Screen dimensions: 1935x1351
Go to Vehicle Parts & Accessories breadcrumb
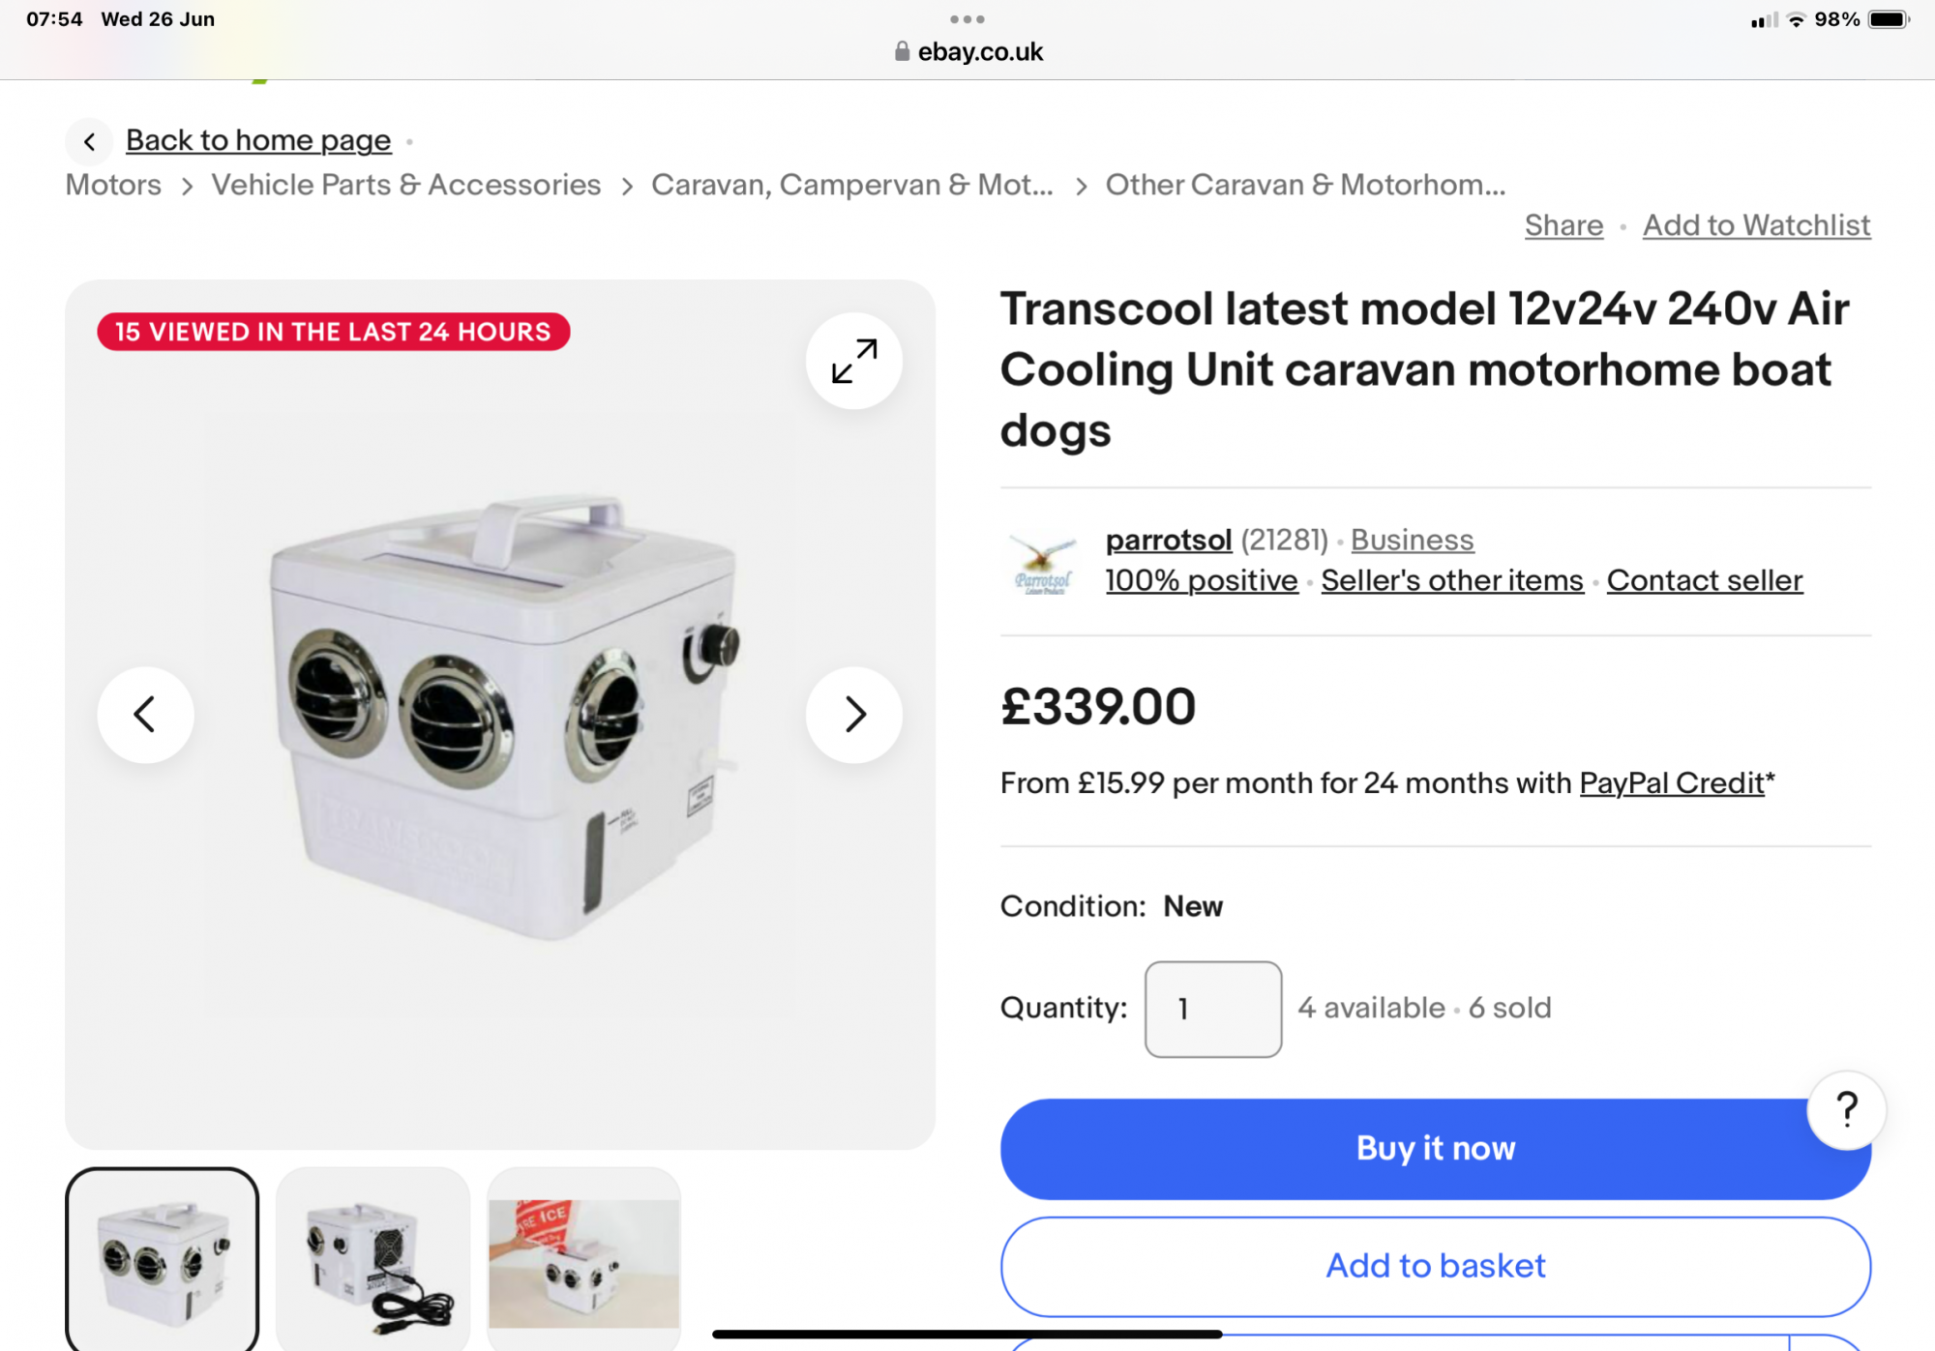click(406, 185)
